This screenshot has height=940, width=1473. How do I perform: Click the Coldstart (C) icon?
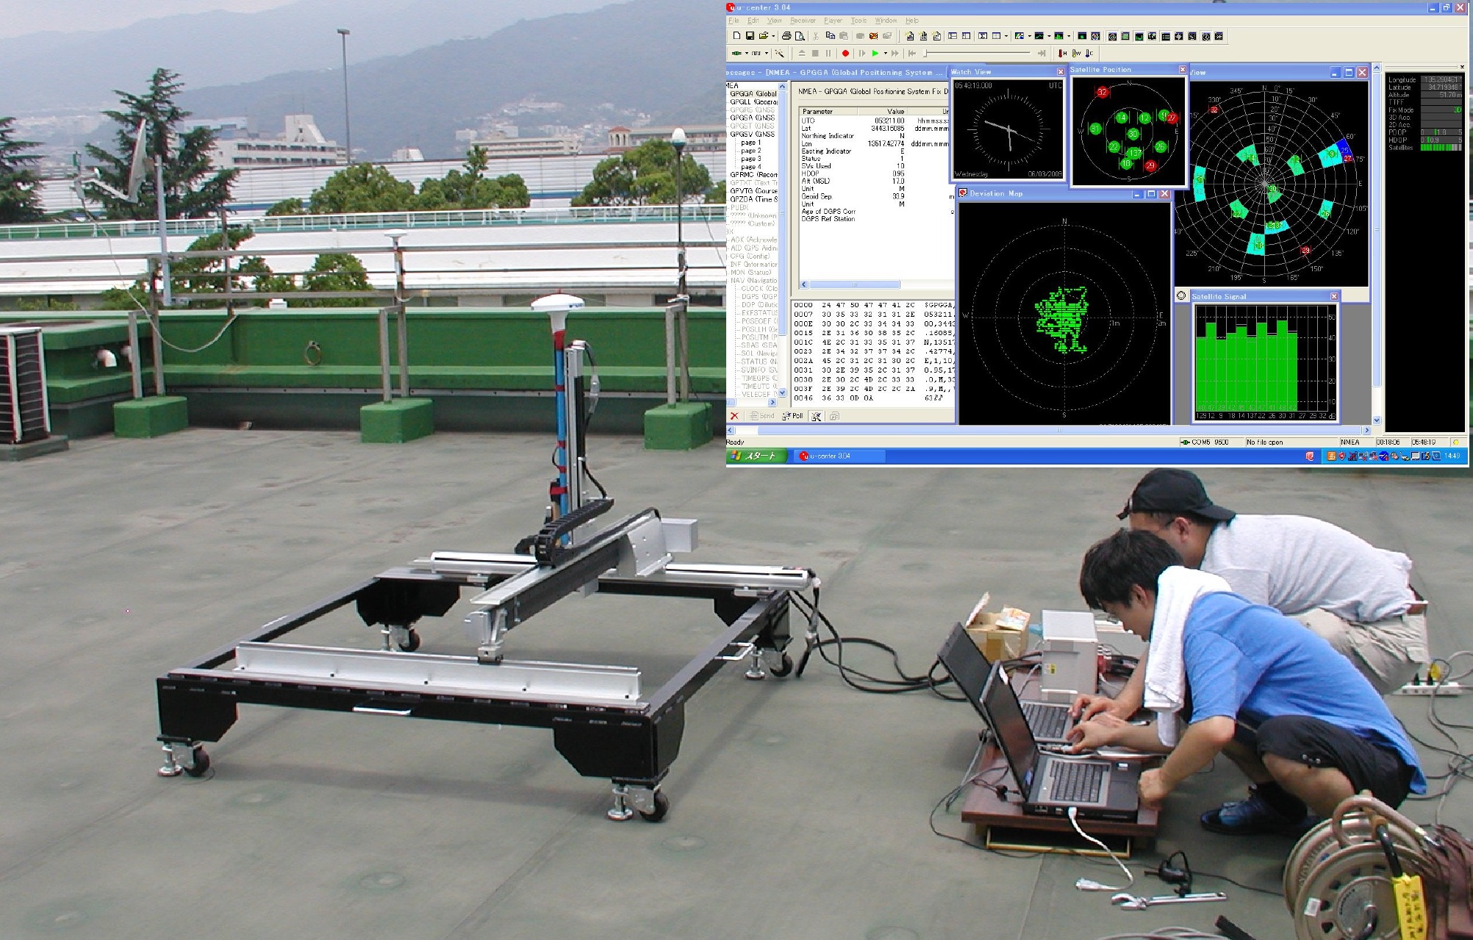1089,53
